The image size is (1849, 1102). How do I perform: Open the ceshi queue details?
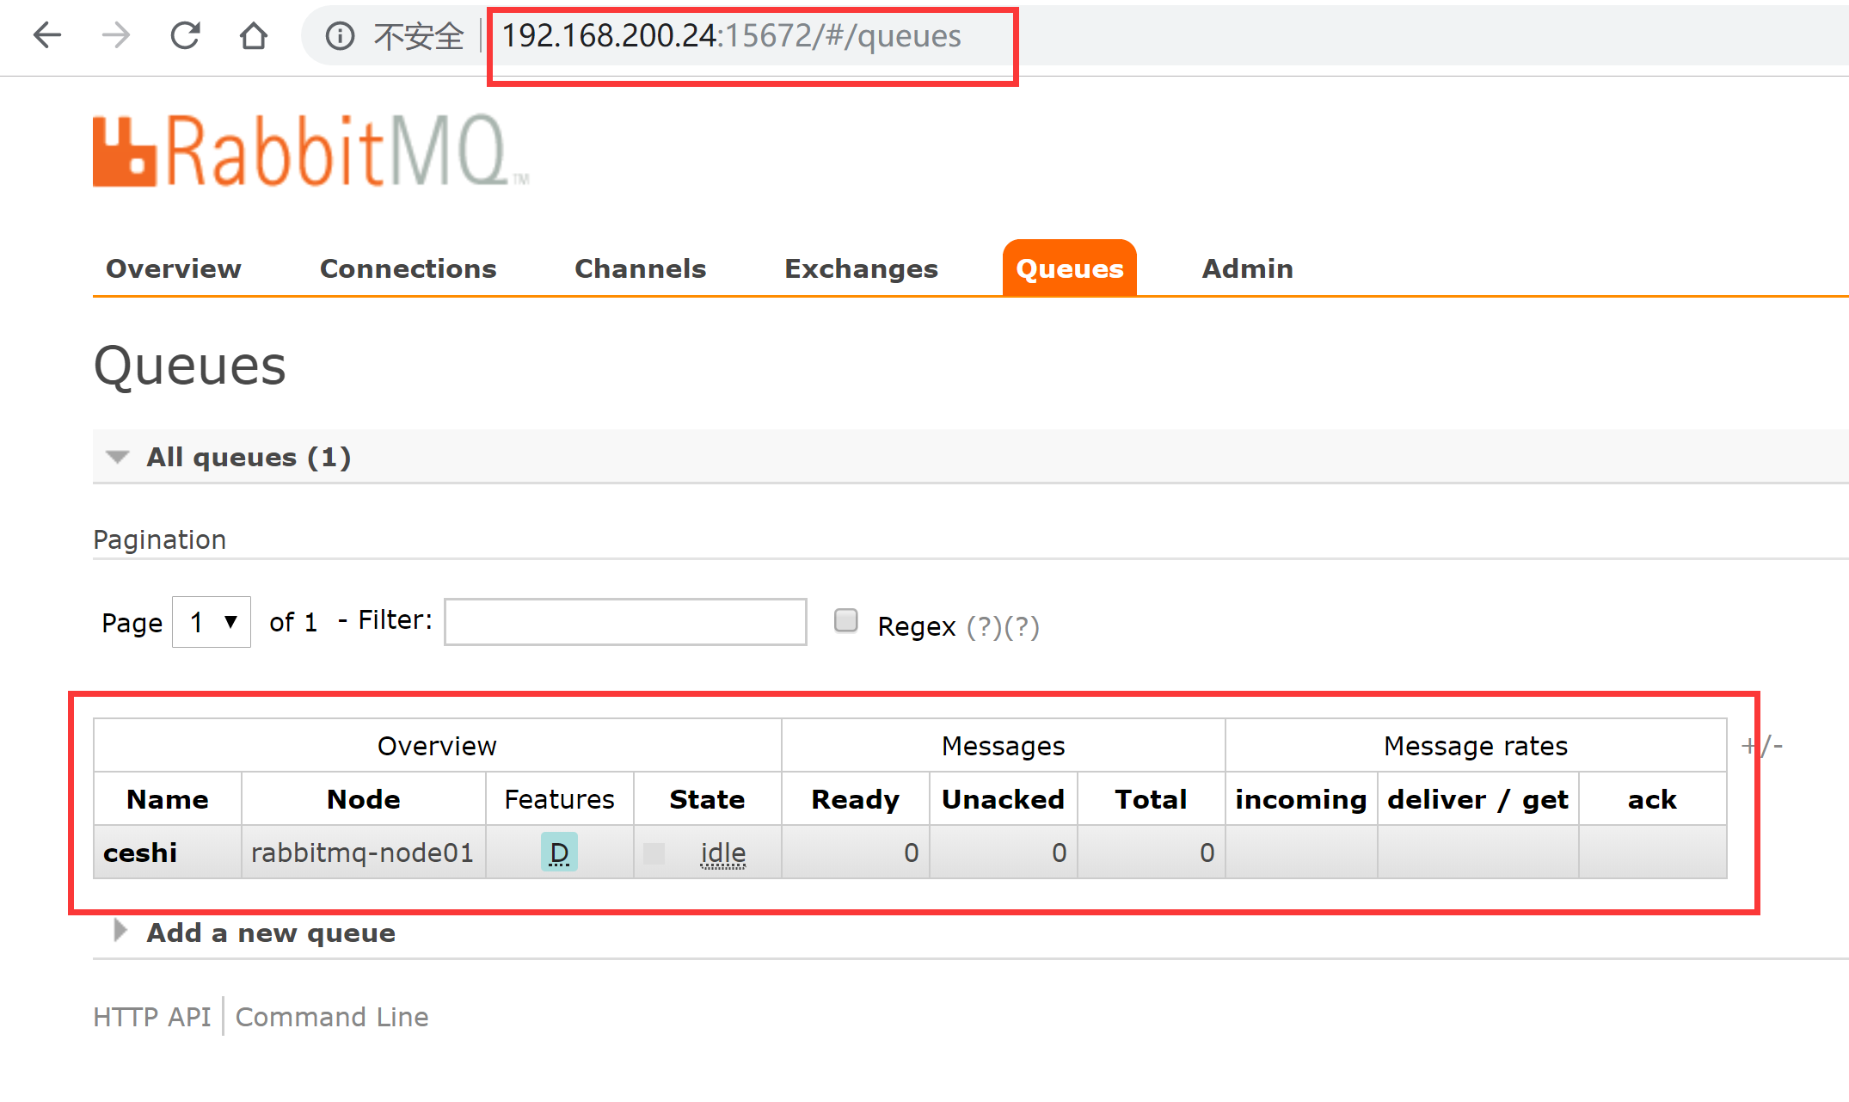[x=140, y=853]
